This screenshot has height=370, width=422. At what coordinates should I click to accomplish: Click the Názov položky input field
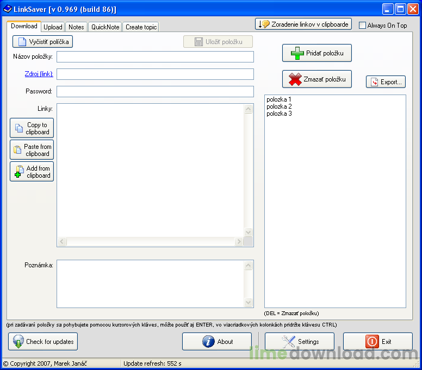tap(155, 57)
